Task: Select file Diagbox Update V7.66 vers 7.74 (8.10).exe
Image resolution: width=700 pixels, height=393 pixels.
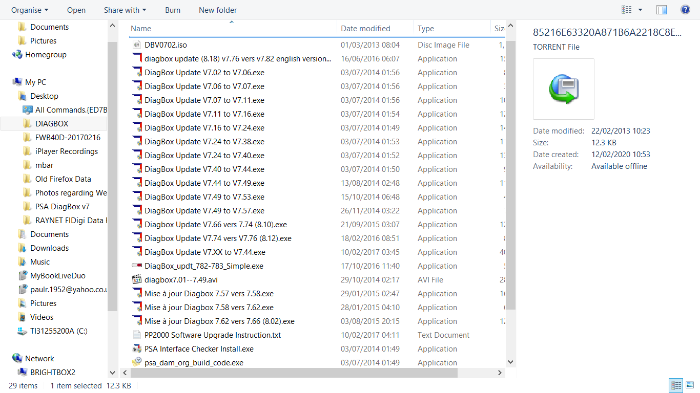Action: [216, 225]
